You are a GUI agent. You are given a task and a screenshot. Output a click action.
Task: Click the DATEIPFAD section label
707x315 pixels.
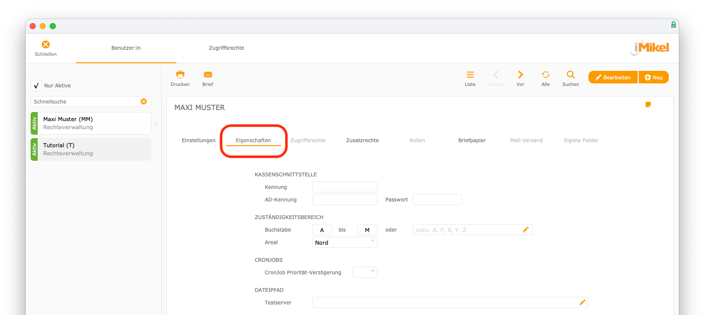[x=269, y=290]
